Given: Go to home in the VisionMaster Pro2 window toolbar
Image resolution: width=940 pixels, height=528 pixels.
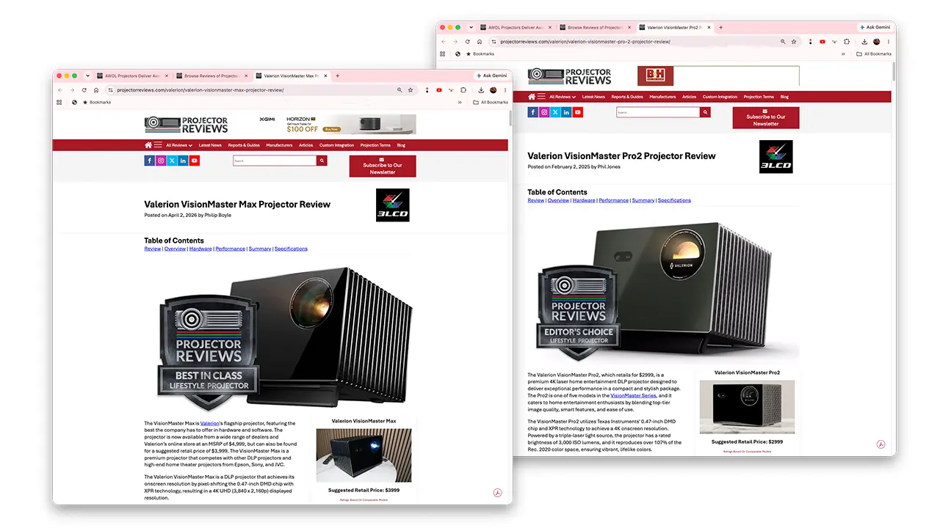Looking at the screenshot, I should tap(480, 42).
